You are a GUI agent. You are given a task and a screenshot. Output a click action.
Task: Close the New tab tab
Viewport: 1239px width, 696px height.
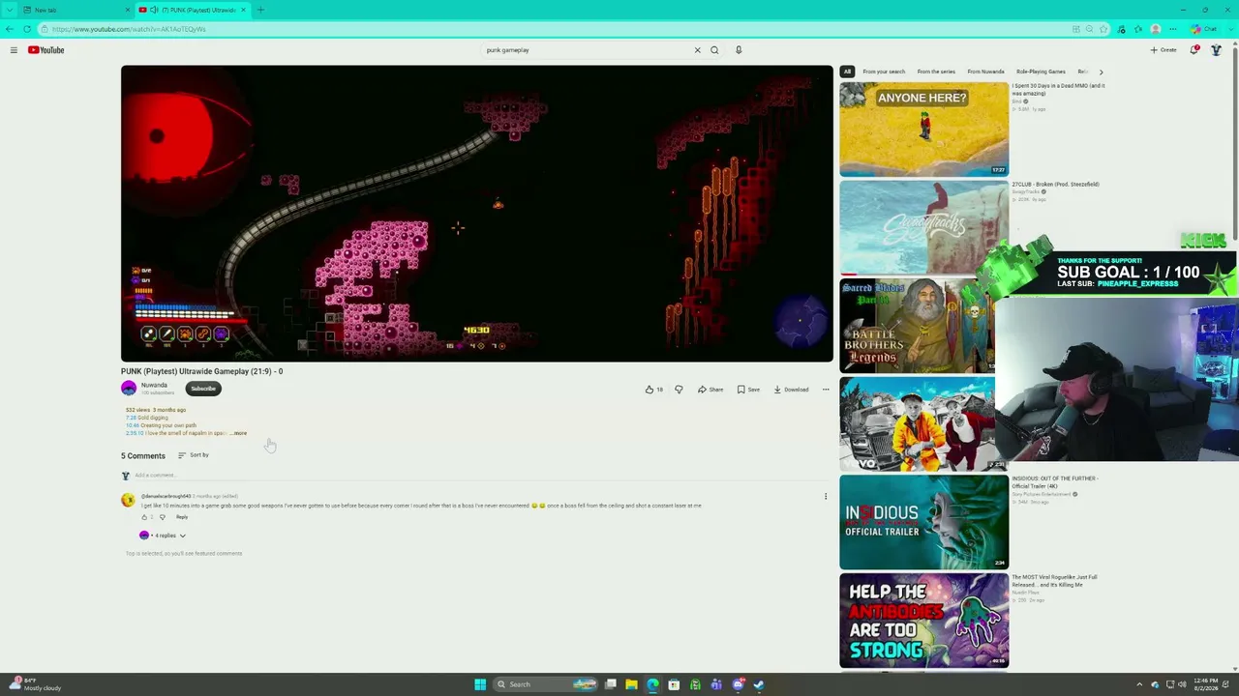pos(127,10)
